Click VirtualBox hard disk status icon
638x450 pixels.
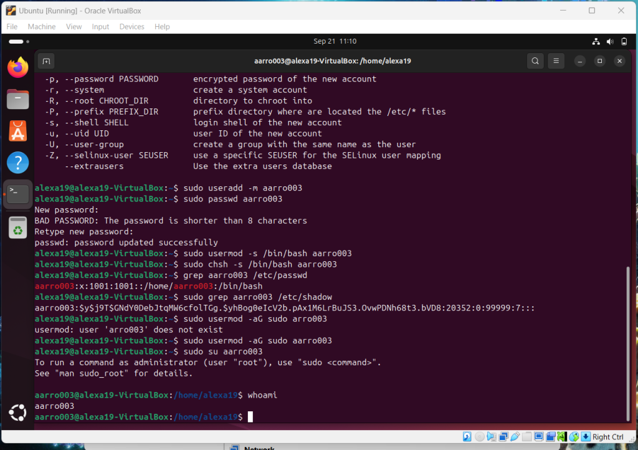coord(467,437)
